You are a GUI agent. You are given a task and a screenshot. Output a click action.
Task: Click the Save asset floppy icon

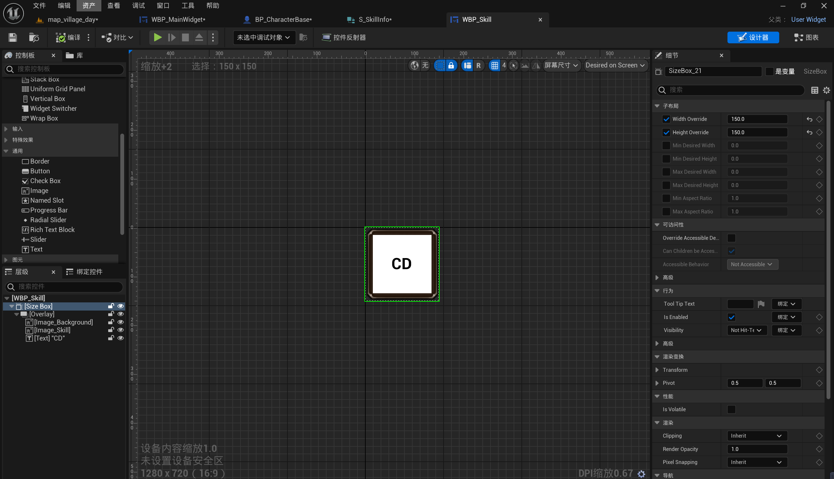[12, 37]
